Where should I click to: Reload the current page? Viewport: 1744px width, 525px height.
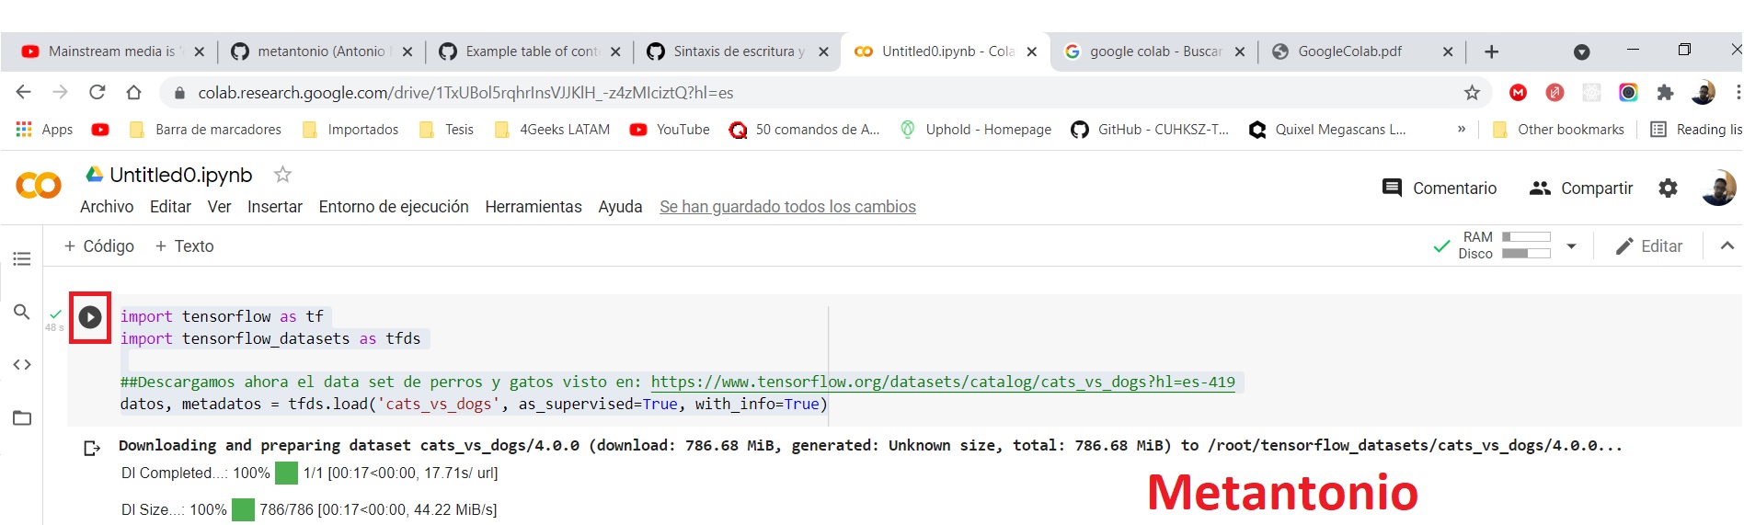[x=97, y=92]
